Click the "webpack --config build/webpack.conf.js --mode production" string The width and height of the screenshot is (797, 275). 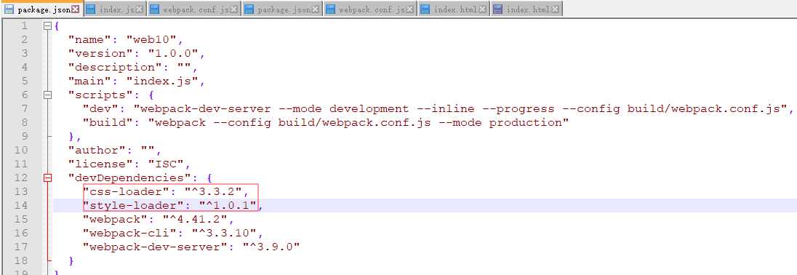(x=358, y=122)
